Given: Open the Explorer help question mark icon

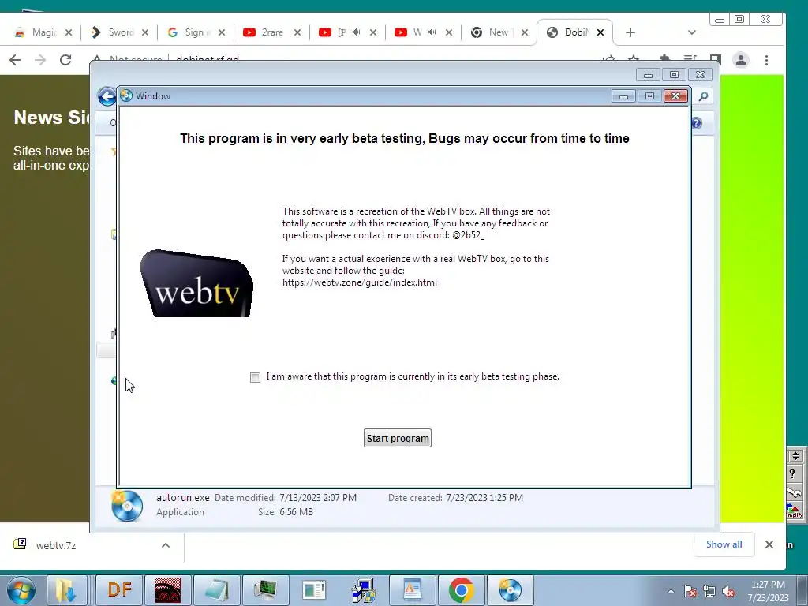Looking at the screenshot, I should (x=698, y=123).
